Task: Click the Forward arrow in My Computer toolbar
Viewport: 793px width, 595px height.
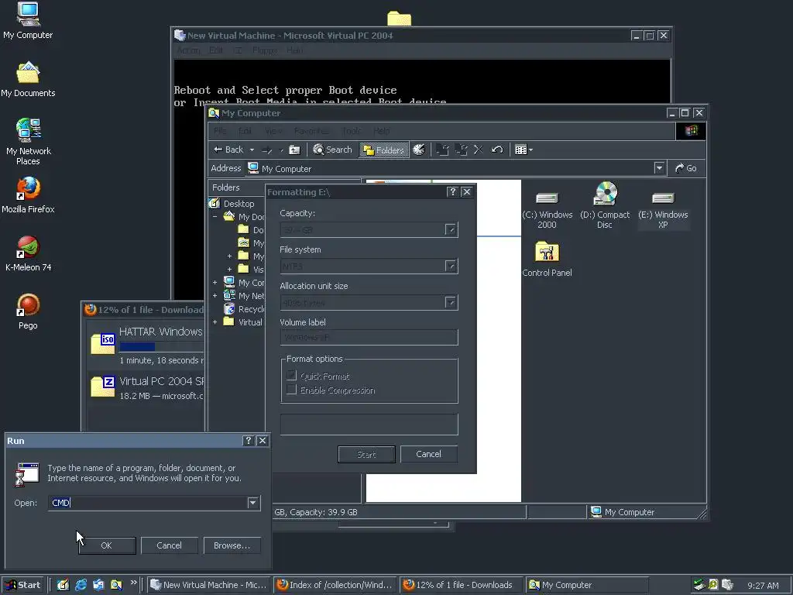Action: [x=266, y=150]
